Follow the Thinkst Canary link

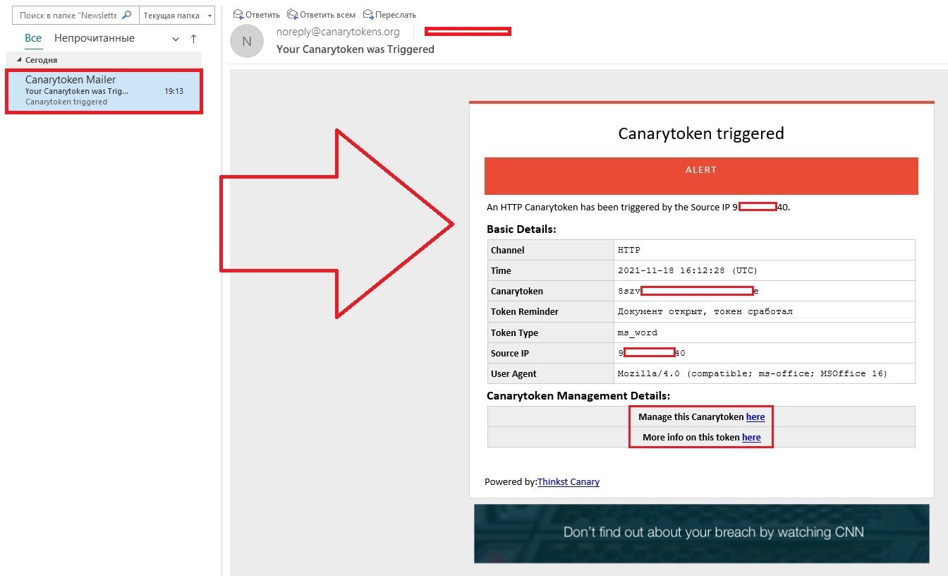569,481
